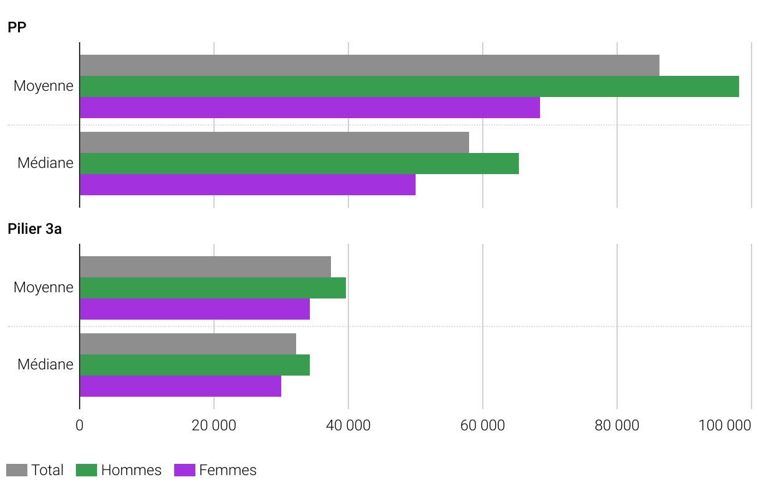Click Pilier 3a Médiane grey Total bar
This screenshot has height=490, width=759.
point(188,344)
